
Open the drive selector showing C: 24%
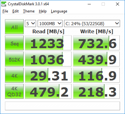92,24
